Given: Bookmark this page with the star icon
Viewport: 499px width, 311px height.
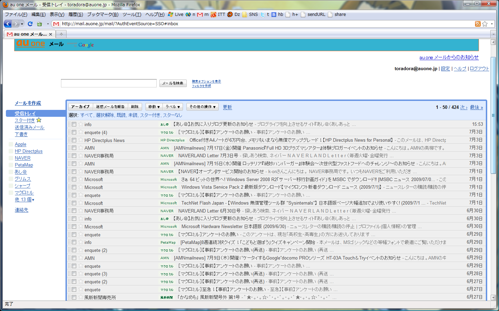Looking at the screenshot, I should point(485,24).
